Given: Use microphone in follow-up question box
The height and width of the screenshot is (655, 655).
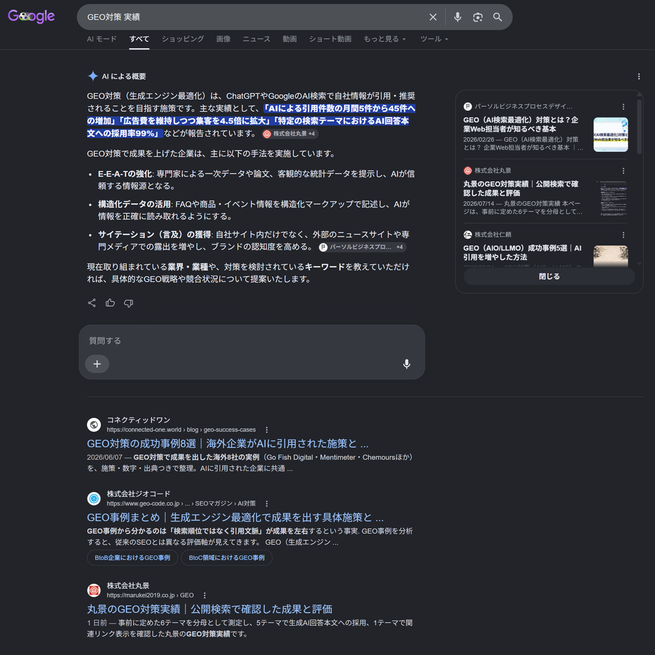Looking at the screenshot, I should tap(406, 364).
